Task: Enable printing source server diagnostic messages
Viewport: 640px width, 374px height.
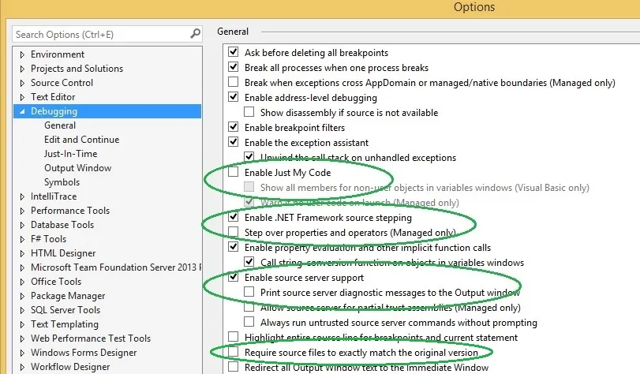Action: [x=249, y=293]
